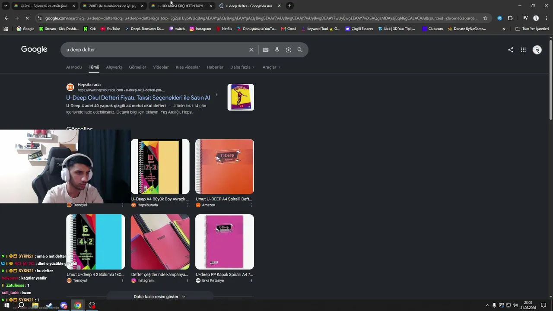The image size is (553, 311).
Task: Select the 'AI Modu' search tab
Action: (74, 67)
